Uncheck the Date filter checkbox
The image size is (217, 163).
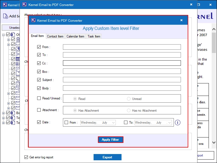point(39,122)
